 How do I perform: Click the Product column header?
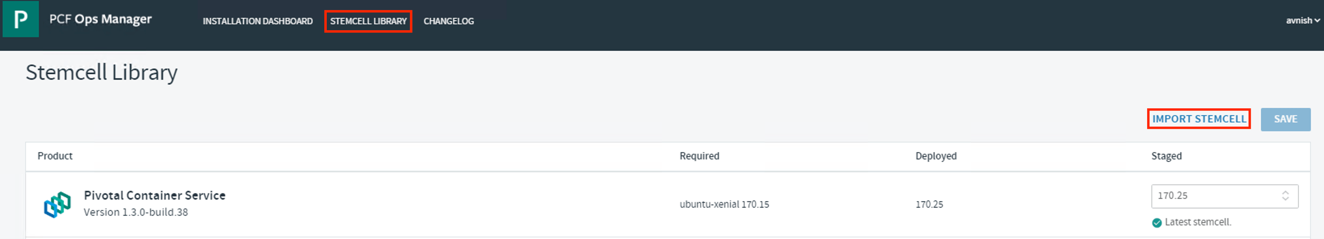55,156
